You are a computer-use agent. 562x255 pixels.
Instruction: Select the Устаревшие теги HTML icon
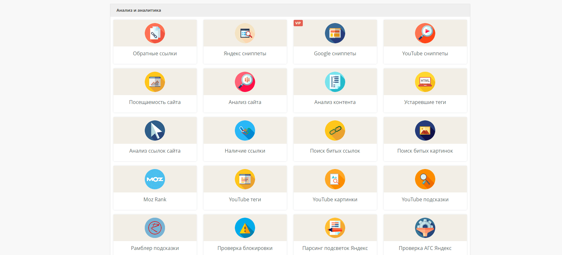pos(425,82)
